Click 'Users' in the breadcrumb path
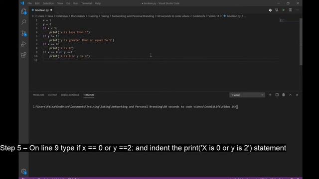This screenshot has height=179, width=319. click(x=41, y=16)
